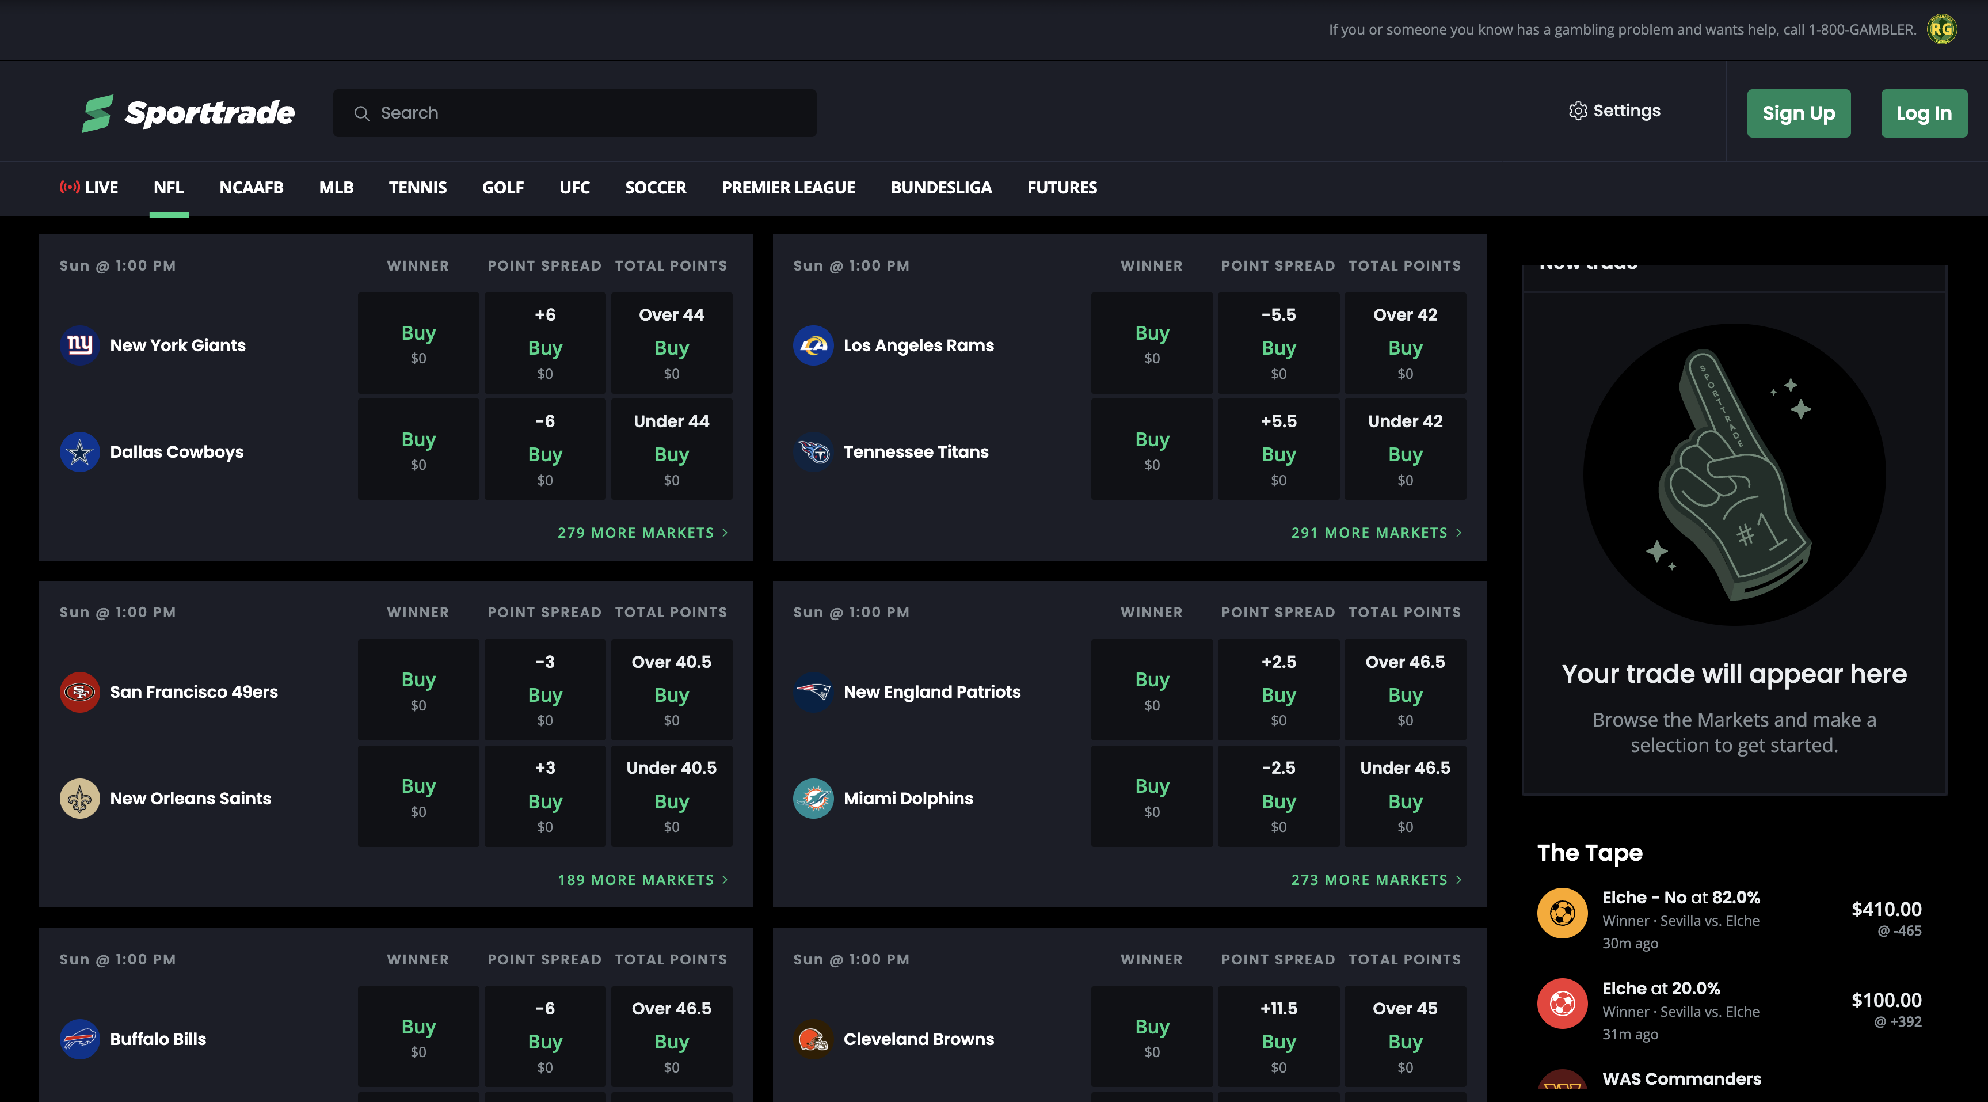Click the Los Angeles Rams logo
Screen dimensions: 1988x1102
(x=813, y=345)
